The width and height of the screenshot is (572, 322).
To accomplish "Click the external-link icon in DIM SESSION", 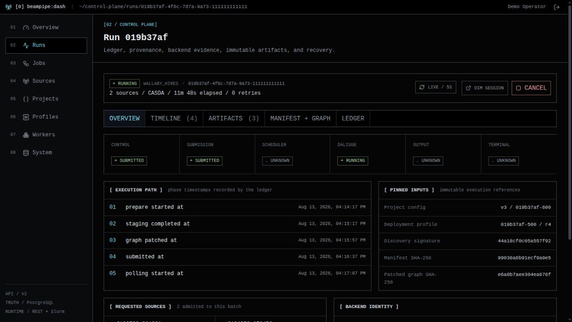I will 468,88.
